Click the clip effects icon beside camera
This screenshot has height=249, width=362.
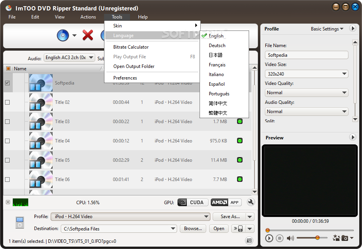click(336, 238)
